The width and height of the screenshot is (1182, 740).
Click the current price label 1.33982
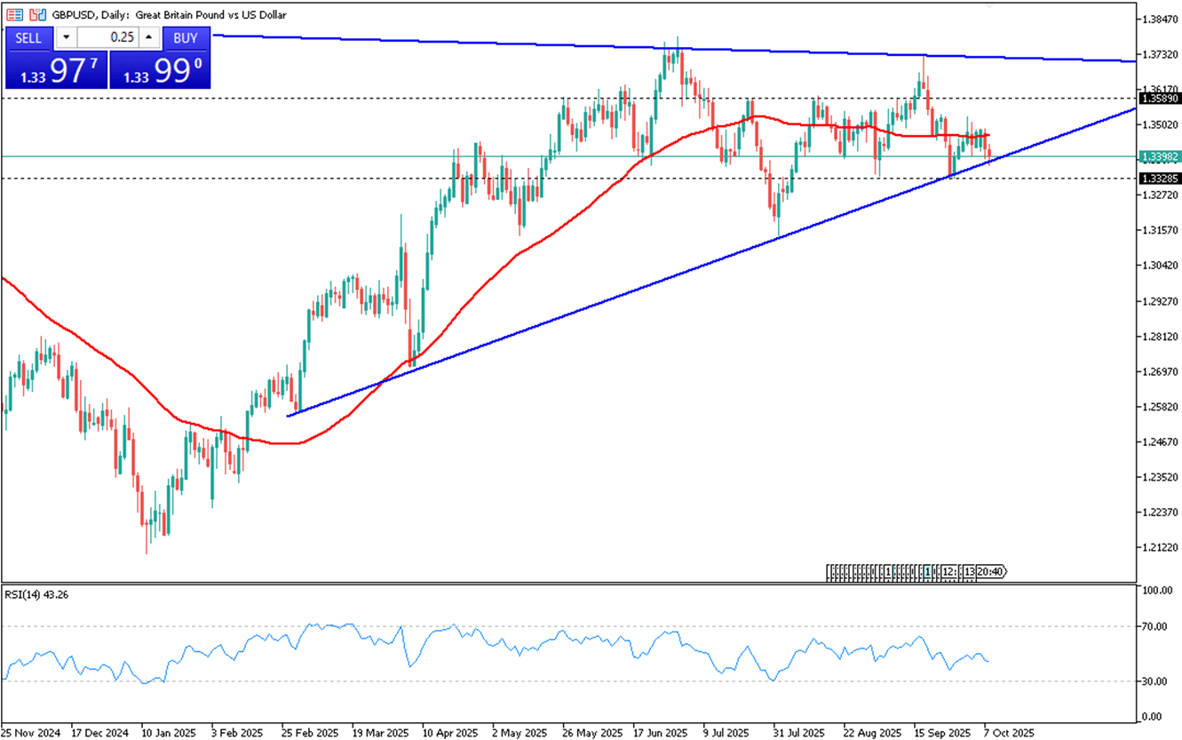point(1161,156)
